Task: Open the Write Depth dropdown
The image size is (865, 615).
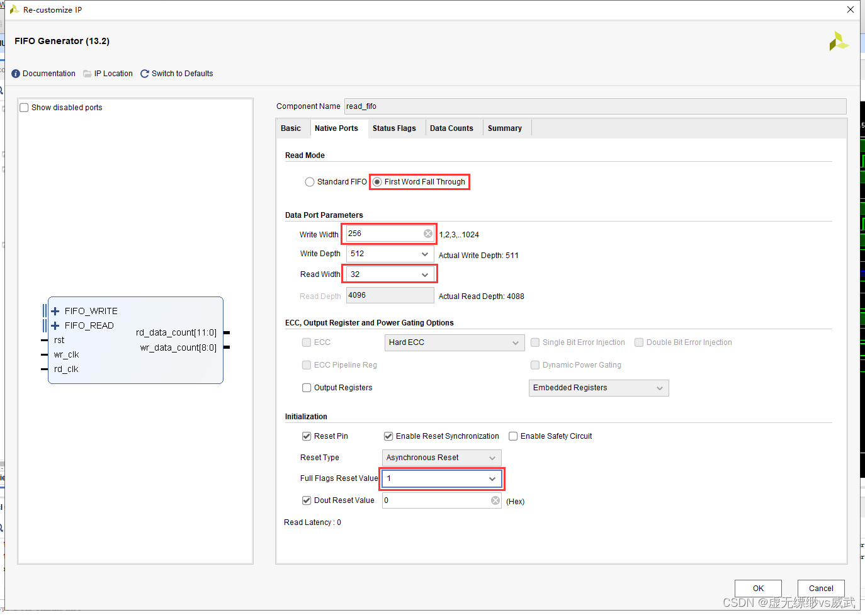Action: (x=390, y=254)
